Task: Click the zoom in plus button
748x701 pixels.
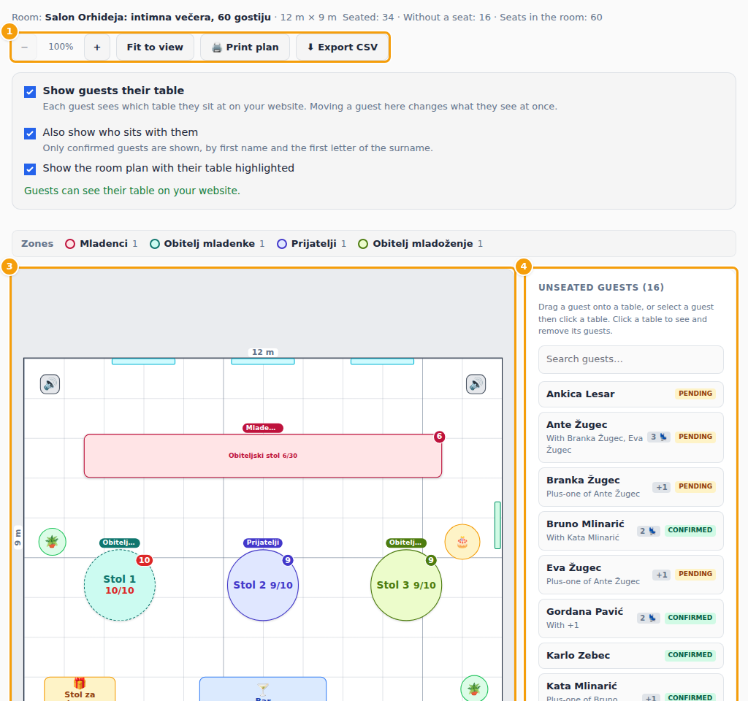Action: pos(97,47)
